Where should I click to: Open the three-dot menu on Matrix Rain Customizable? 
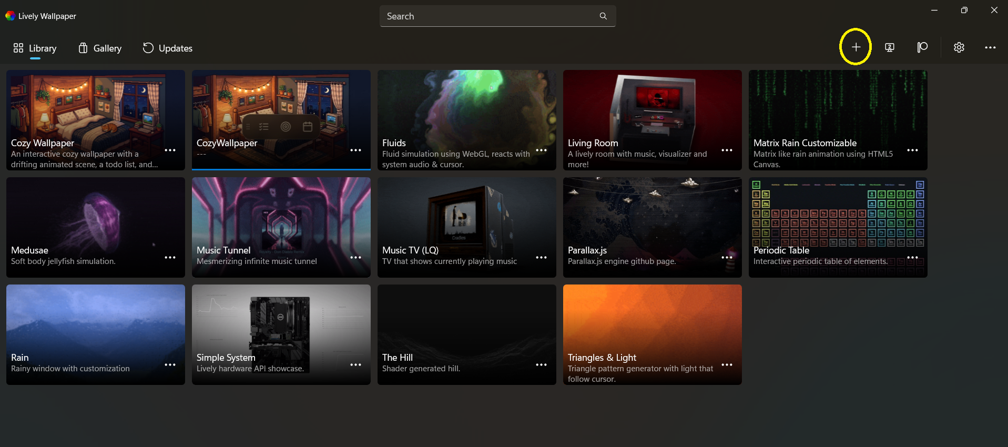tap(912, 150)
